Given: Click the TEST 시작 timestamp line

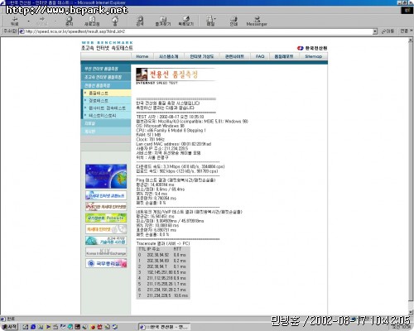Looking at the screenshot, I should coord(170,117).
